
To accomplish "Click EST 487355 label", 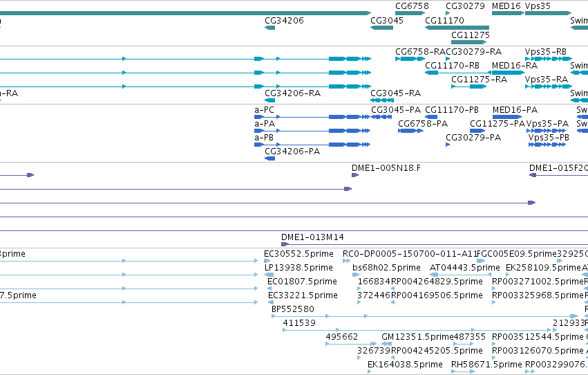I will click(469, 337).
